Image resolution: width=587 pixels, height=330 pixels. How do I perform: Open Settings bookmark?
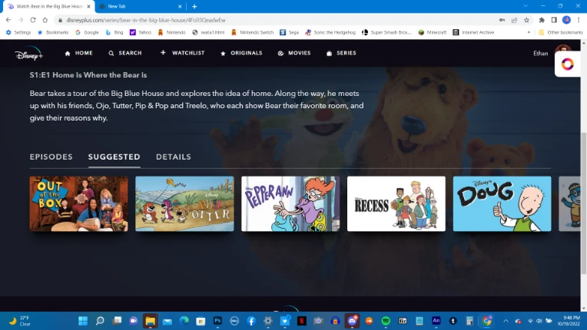pos(18,32)
